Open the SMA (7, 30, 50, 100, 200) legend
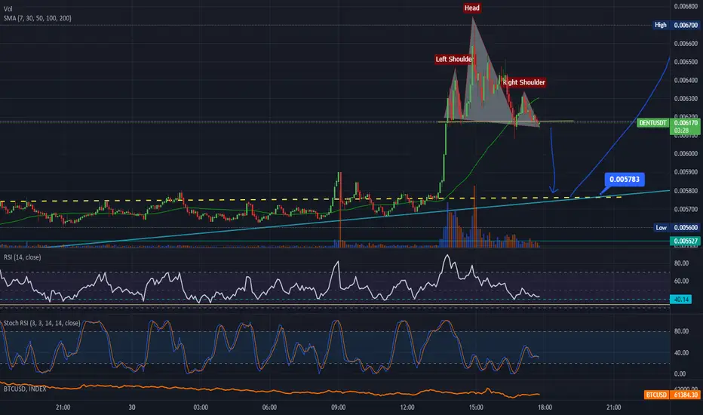Screen dimensions: 703x415 click(38, 18)
